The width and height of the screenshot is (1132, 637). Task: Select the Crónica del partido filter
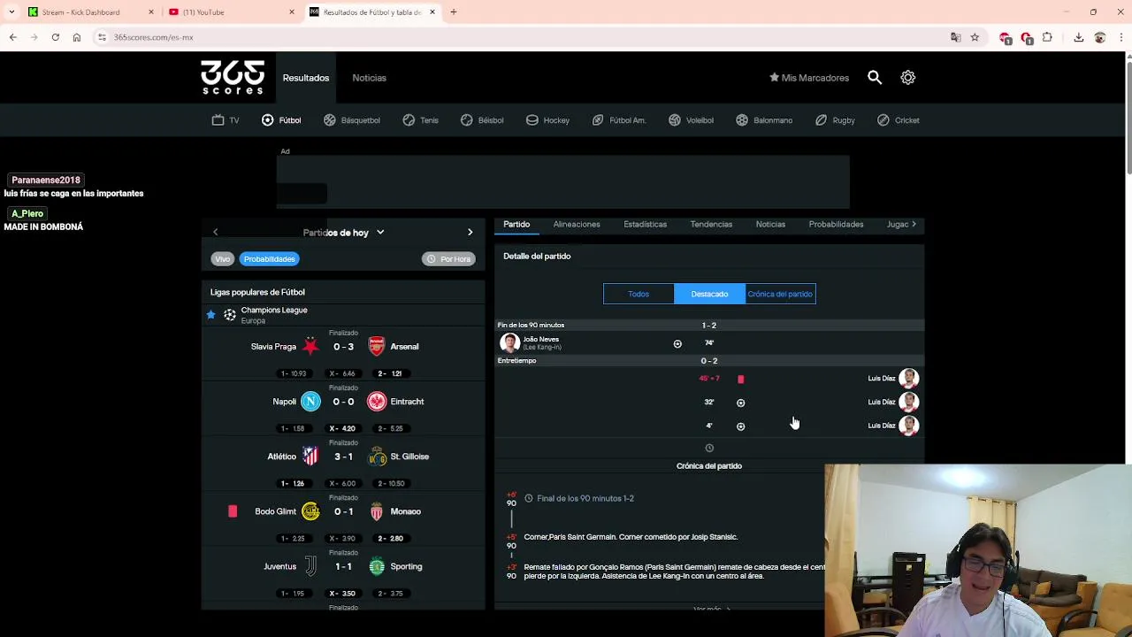pyautogui.click(x=780, y=294)
